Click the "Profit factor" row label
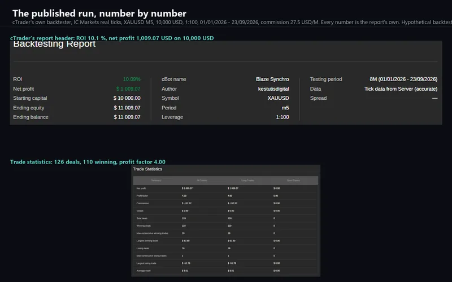Screen dimensions: 452x282 click(x=142, y=196)
